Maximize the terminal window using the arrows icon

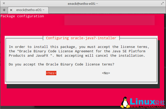coord(162,3)
